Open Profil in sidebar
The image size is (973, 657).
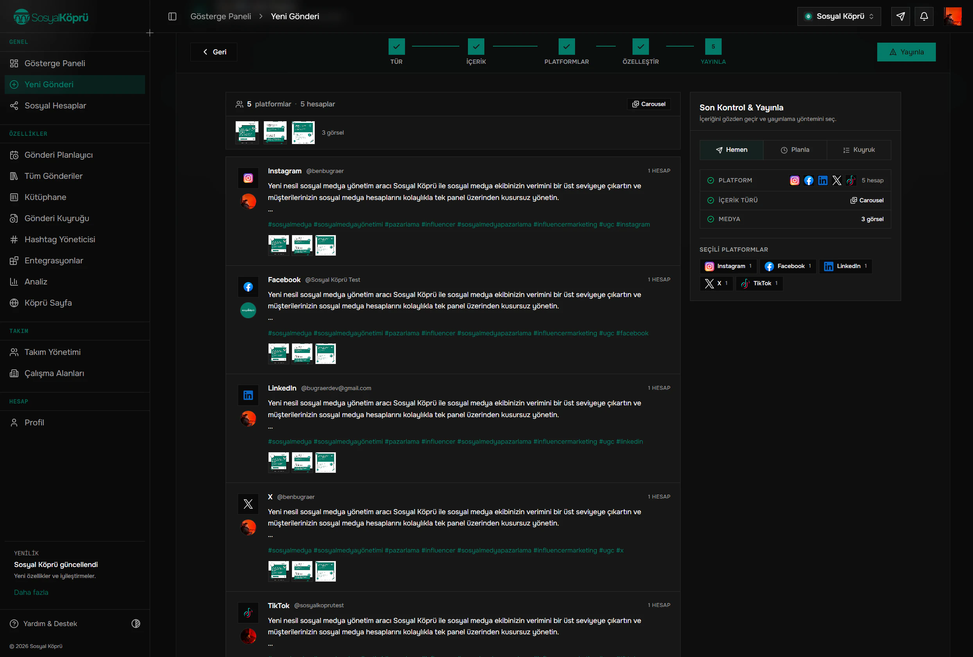coord(75,422)
